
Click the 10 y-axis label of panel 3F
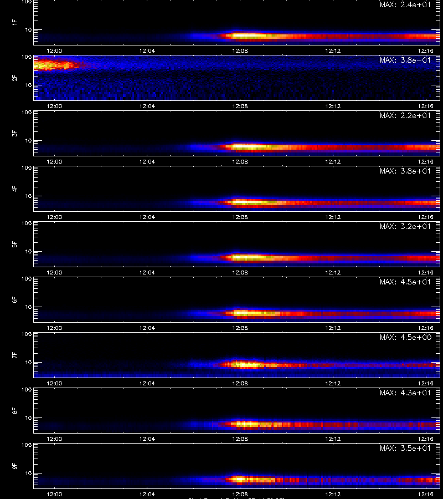coord(28,140)
